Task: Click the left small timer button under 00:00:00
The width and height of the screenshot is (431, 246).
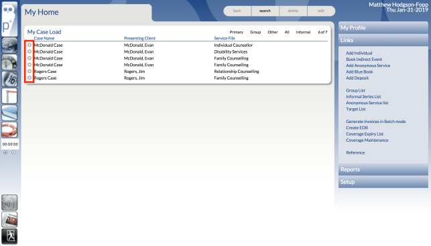Action: [x=5, y=152]
